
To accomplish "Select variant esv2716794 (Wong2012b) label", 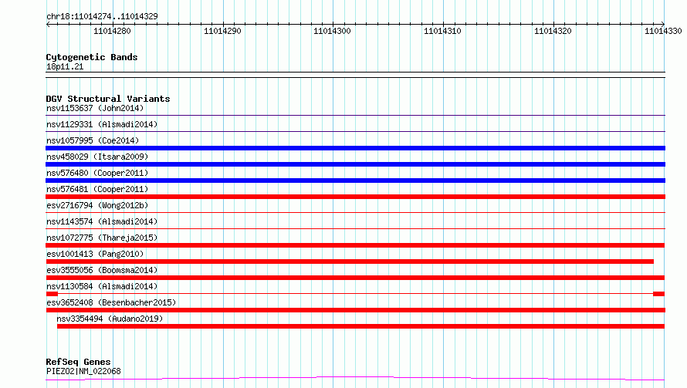I will tap(97, 205).
